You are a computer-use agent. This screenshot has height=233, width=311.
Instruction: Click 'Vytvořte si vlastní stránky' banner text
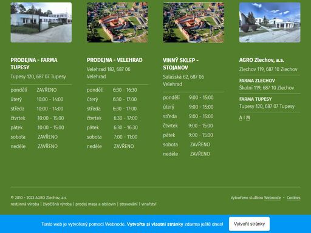pos(155,224)
